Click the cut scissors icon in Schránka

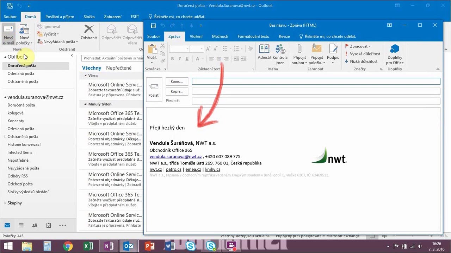(162, 46)
